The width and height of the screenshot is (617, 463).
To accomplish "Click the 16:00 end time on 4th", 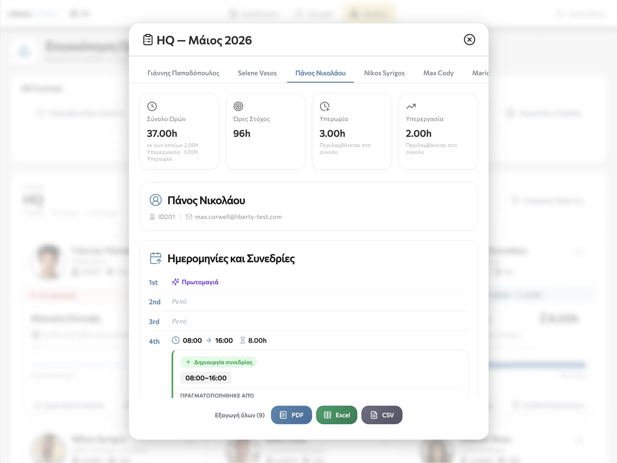I will [224, 341].
